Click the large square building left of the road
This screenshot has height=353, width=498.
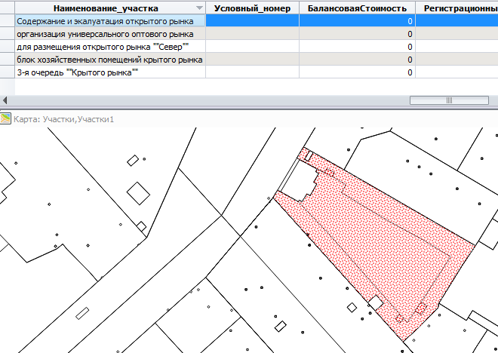coord(138,192)
